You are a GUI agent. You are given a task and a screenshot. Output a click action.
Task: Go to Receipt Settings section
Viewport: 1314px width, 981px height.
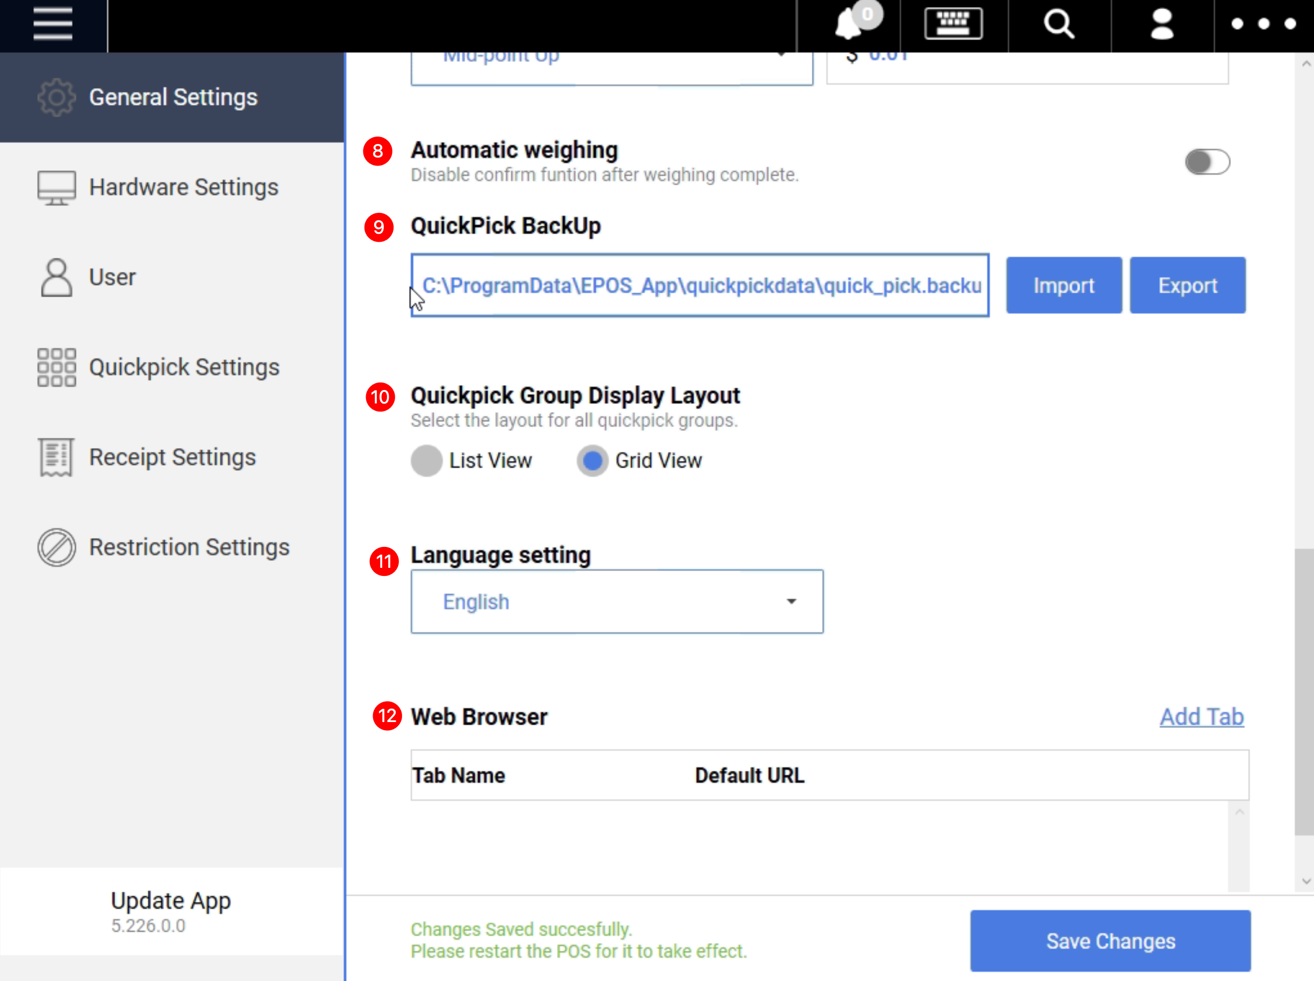pos(172,457)
